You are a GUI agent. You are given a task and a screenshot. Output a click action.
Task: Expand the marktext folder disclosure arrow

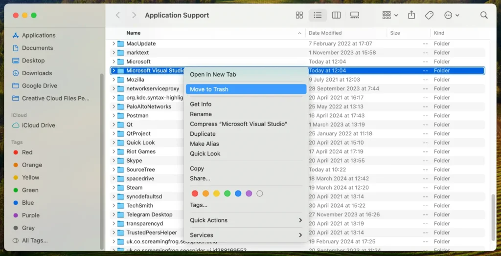(114, 52)
